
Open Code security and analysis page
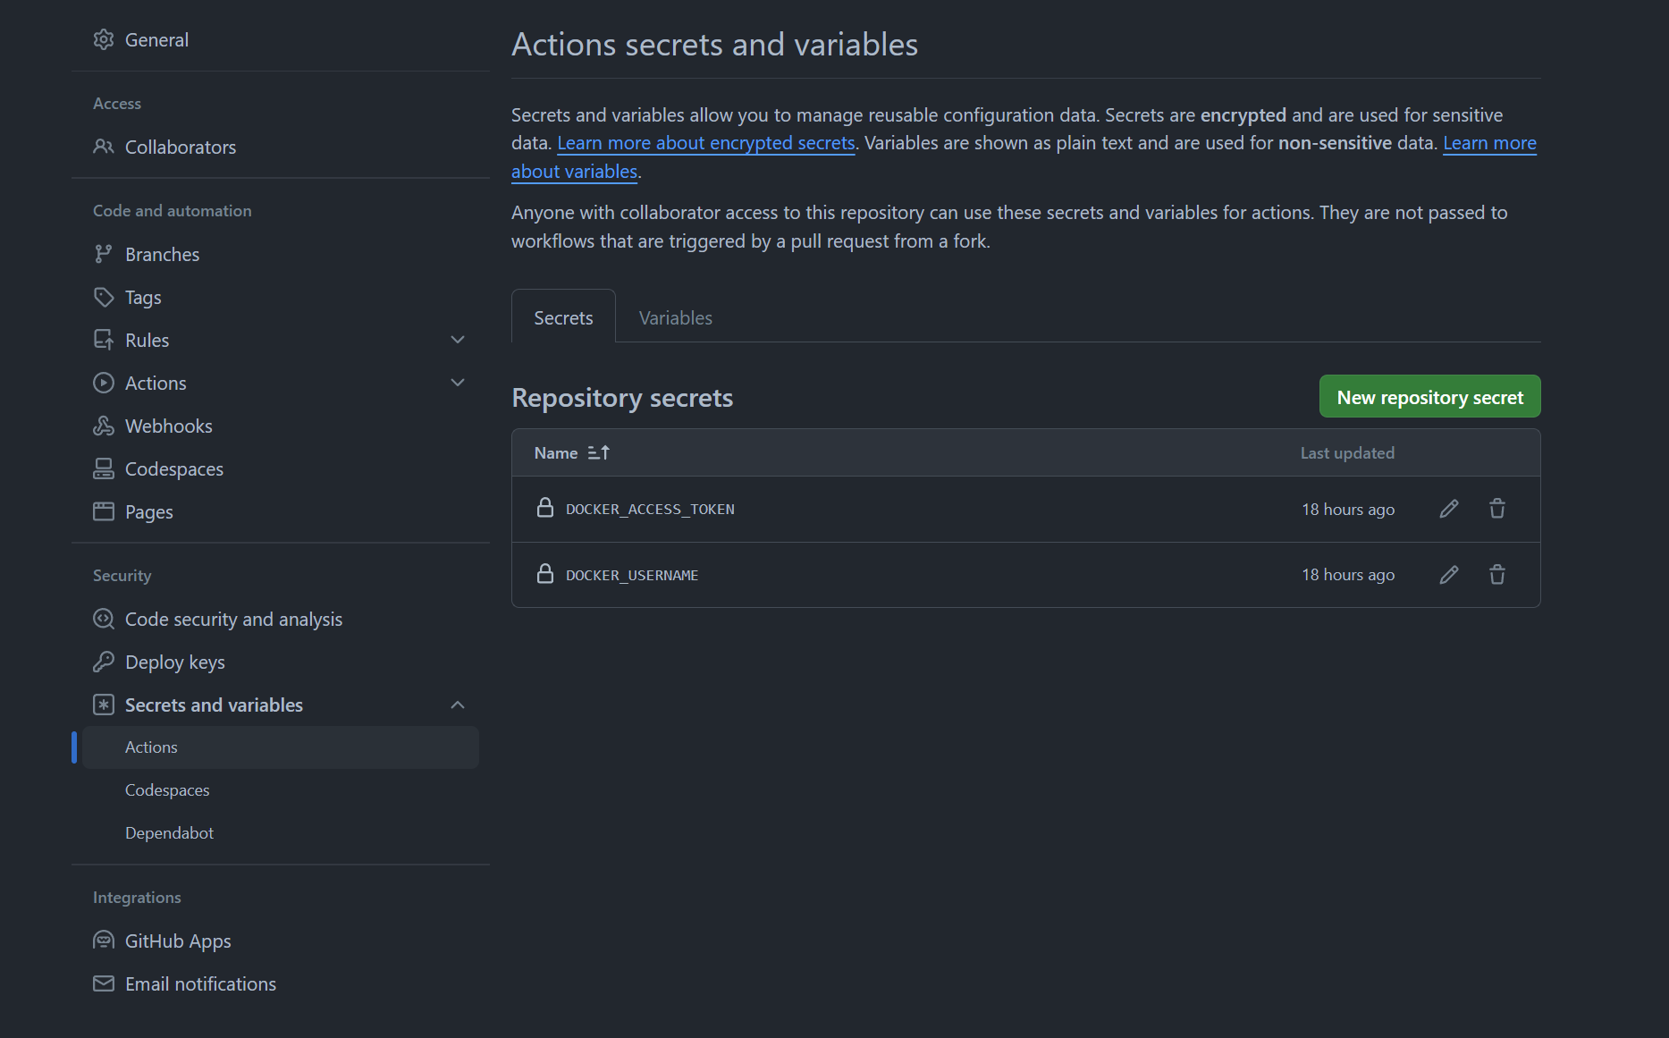pyautogui.click(x=233, y=619)
